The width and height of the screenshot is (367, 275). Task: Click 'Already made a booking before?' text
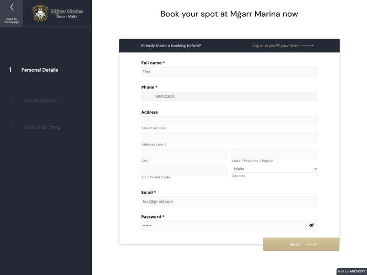171,46
